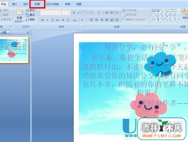Screen dimensions: 188x142
Task: Select the Right Brace shape
Action: tap(175, 19)
